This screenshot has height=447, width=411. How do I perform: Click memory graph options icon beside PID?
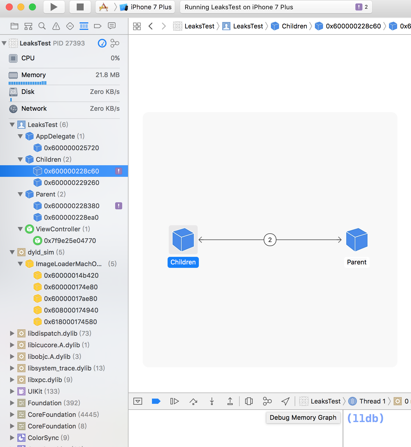pyautogui.click(x=115, y=43)
